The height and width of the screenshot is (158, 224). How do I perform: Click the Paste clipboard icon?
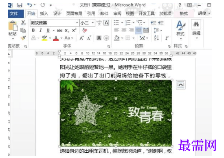coord(13,26)
